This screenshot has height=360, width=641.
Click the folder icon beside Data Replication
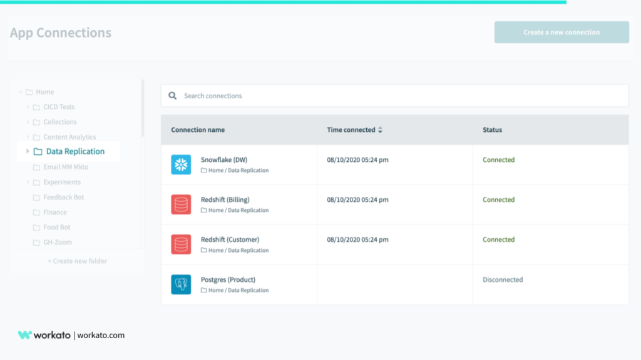click(39, 151)
